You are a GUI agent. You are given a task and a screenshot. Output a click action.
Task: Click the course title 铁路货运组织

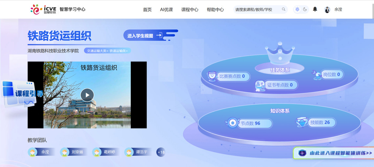[59, 36]
